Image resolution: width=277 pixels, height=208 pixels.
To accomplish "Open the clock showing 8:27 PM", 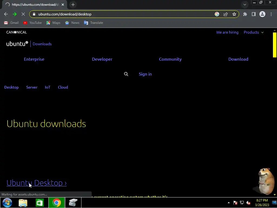I will click(262, 203).
